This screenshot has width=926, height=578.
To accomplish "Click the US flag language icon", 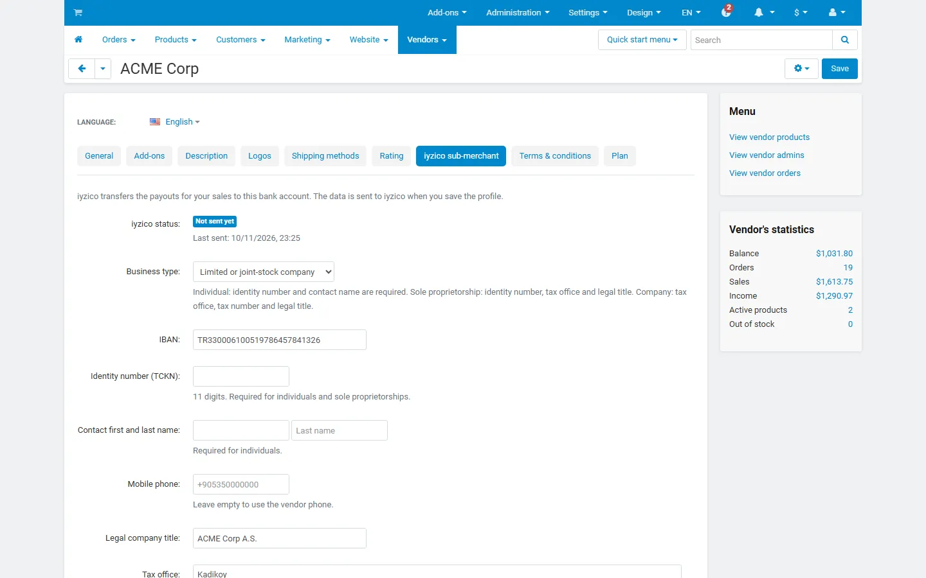I will point(155,121).
